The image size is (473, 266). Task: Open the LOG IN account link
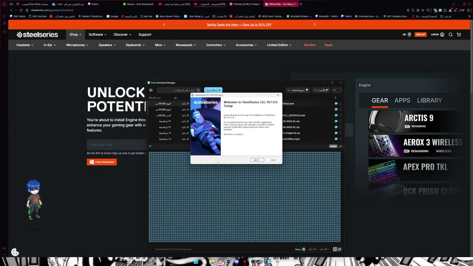click(x=437, y=34)
